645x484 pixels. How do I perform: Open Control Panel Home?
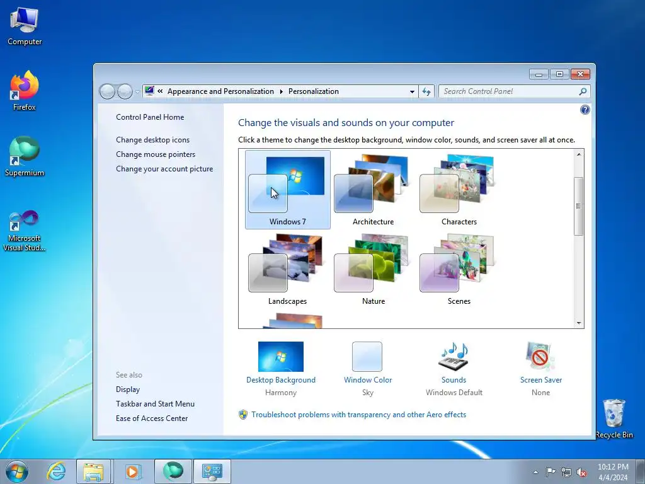point(150,117)
